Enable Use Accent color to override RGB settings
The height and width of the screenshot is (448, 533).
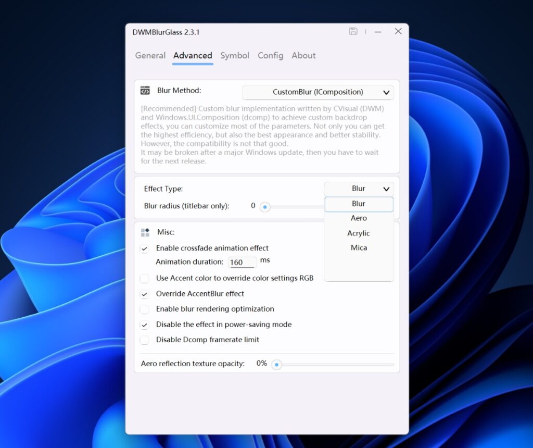coord(145,278)
